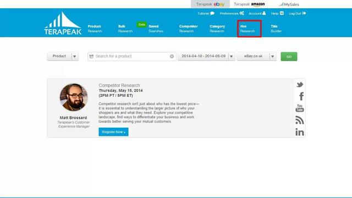Open Preferences in top bar

click(232, 13)
